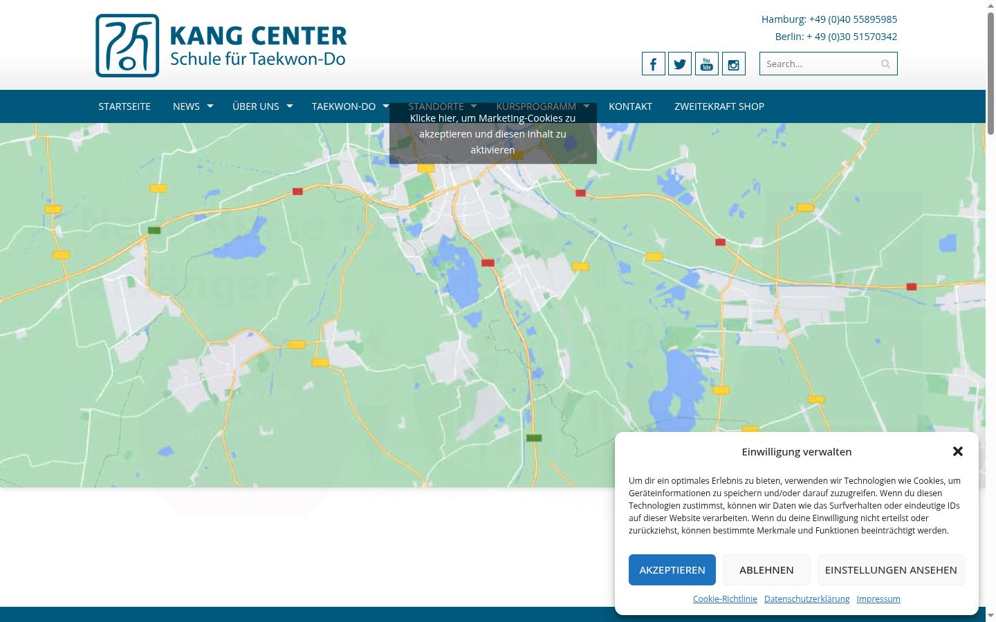
Task: Click the page vertical scrollbar thumb
Action: [990, 73]
